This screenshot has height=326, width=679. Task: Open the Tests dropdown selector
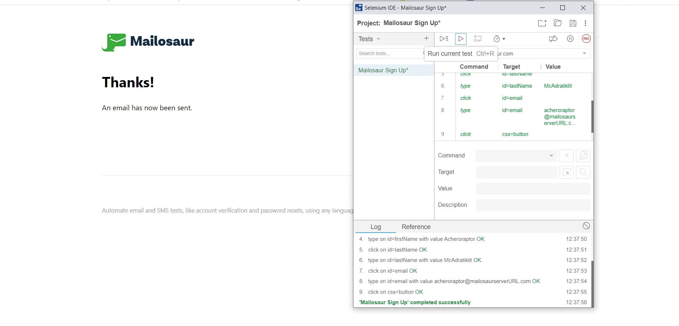point(368,39)
